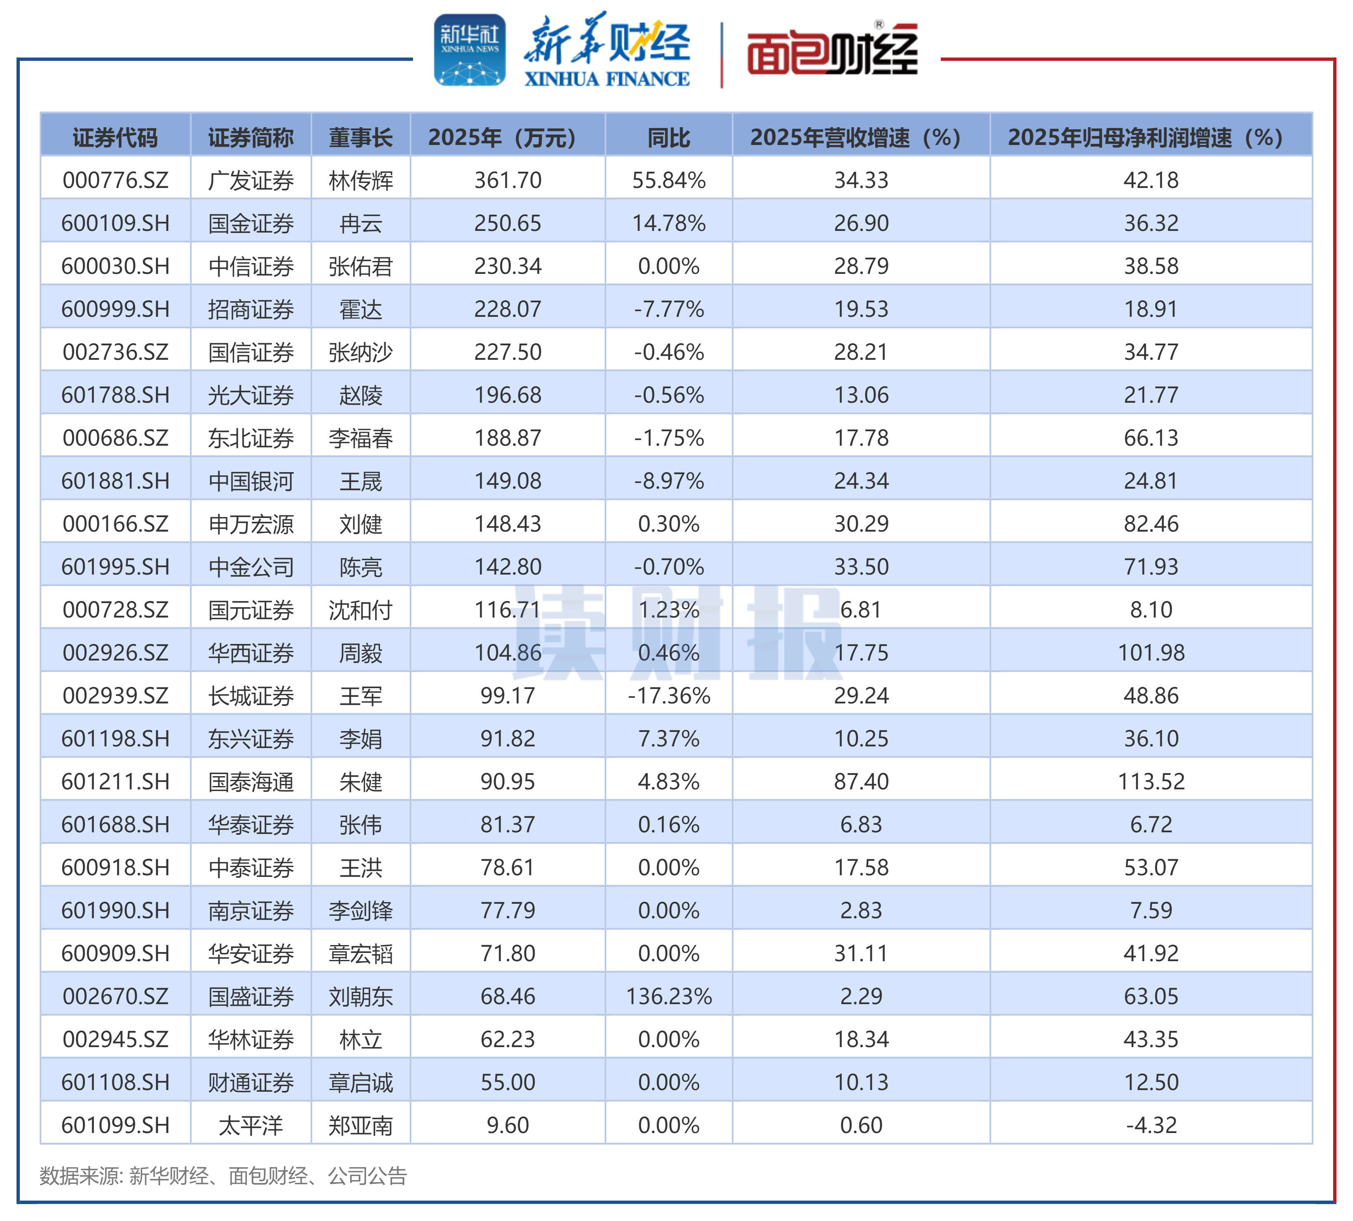Select the 广发证券 name cell
The image size is (1353, 1221).
coord(251,180)
